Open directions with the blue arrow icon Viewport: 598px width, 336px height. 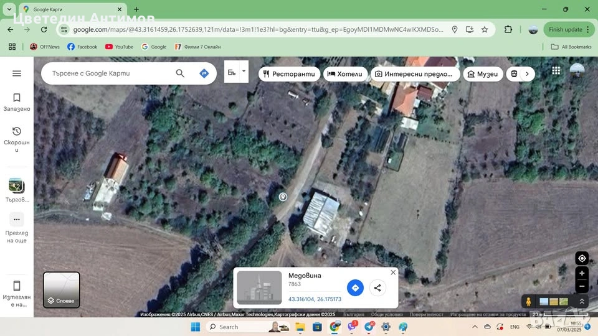[x=204, y=73]
